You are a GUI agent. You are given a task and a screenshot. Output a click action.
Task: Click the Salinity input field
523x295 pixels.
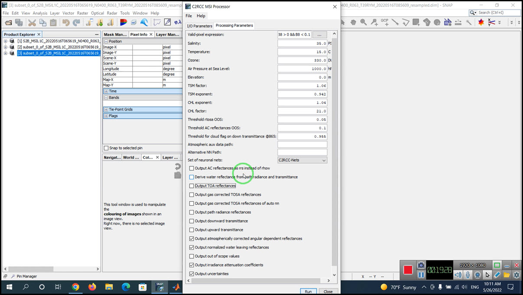[x=302, y=43]
